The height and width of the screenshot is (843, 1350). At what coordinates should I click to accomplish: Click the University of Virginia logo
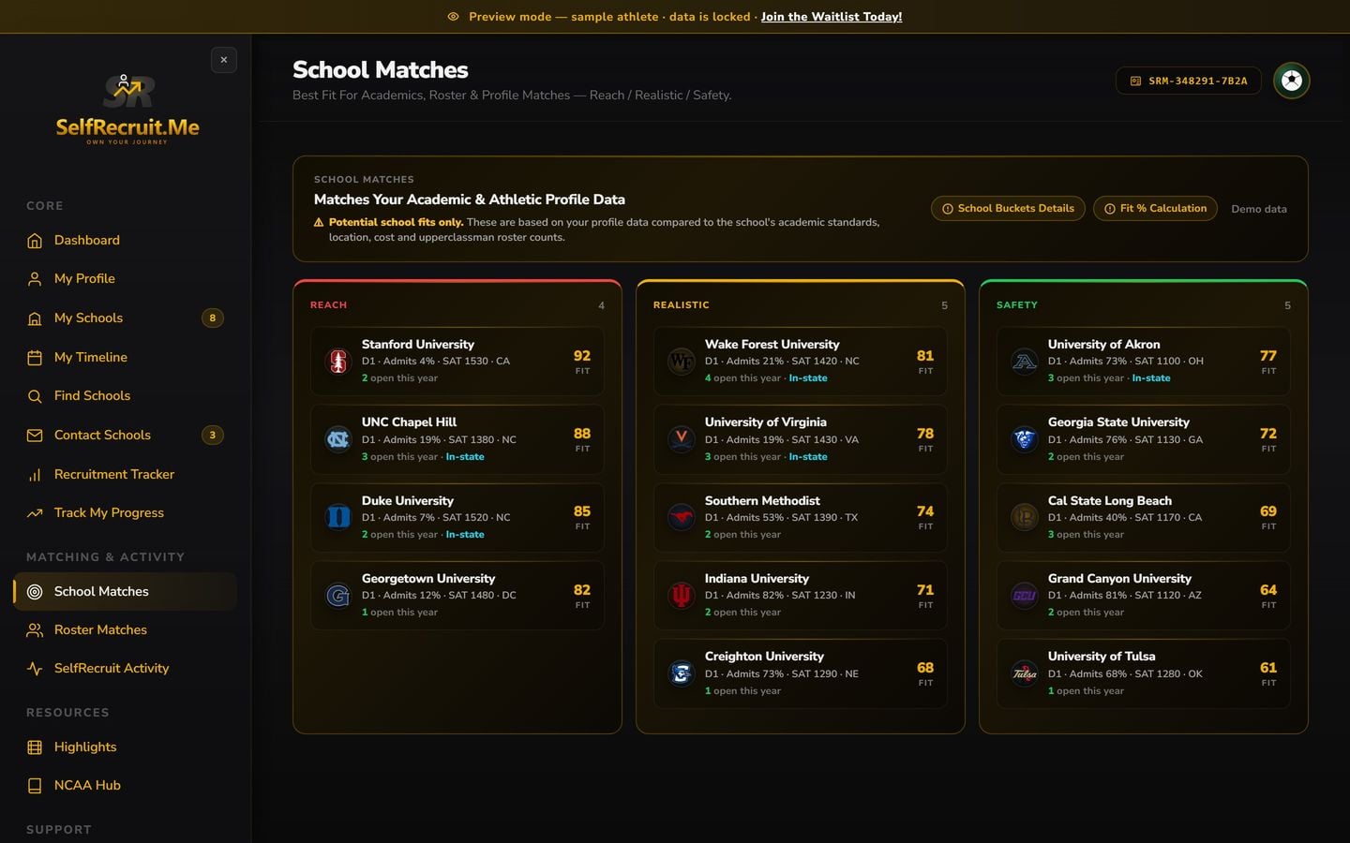[682, 438]
